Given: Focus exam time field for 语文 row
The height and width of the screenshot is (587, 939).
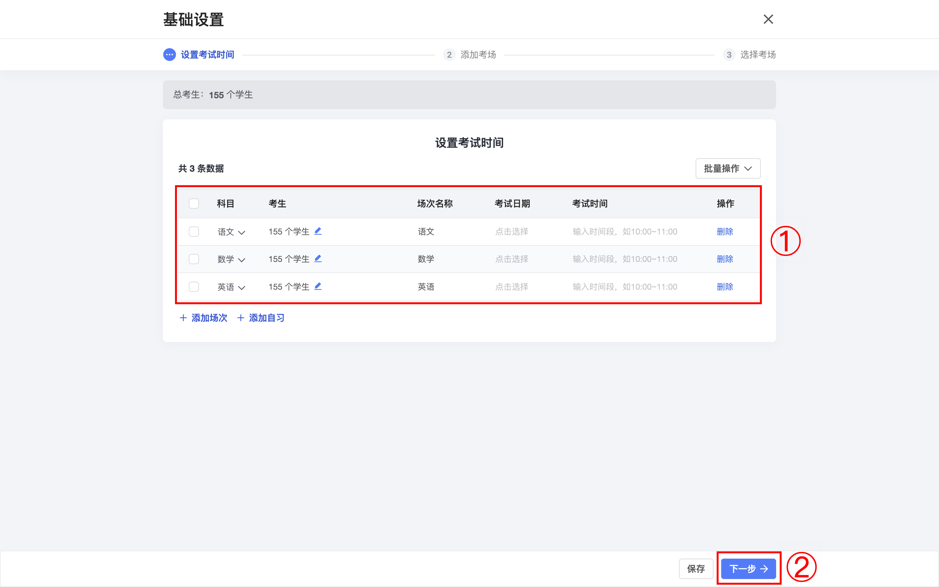Looking at the screenshot, I should (x=625, y=231).
